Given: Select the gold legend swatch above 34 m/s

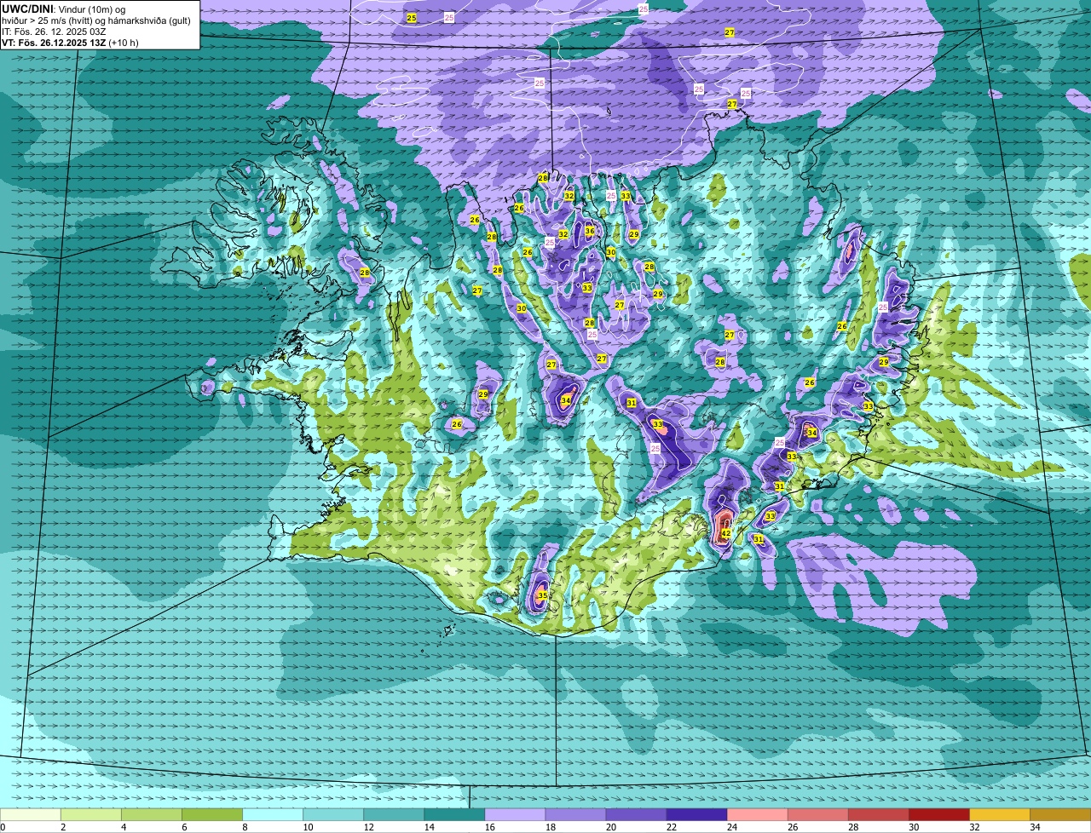Looking at the screenshot, I should coord(1060,815).
